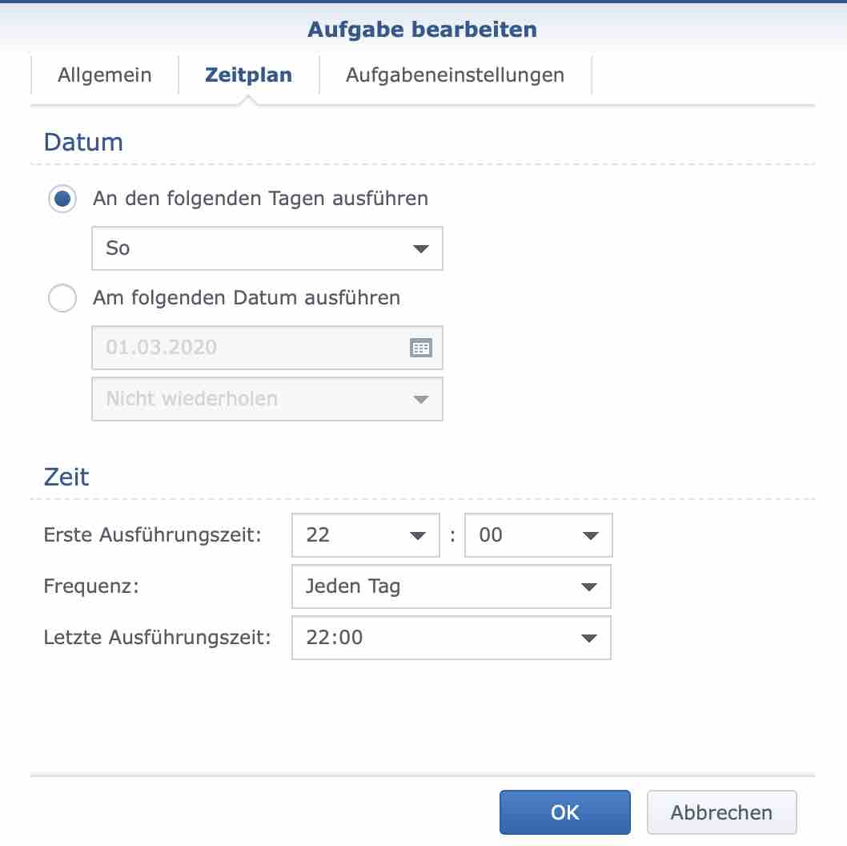Select 'An den folgenden Tagen ausführen'
Image resolution: width=847 pixels, height=846 pixels.
62,199
